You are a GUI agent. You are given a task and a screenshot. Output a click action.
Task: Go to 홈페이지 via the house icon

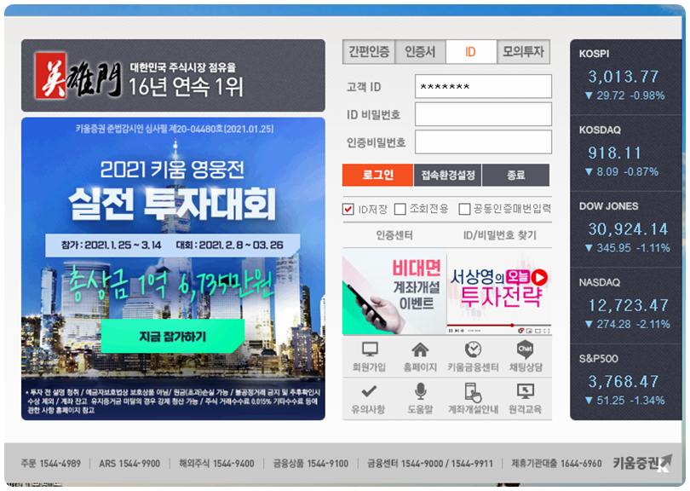[420, 349]
